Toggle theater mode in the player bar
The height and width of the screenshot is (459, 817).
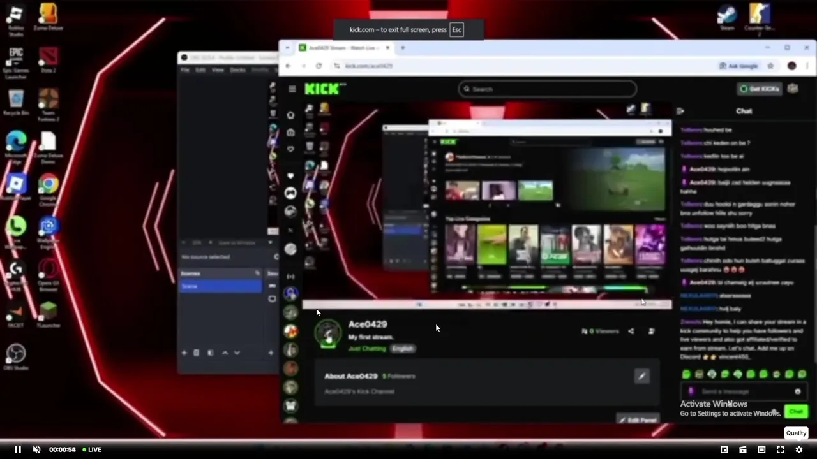click(761, 449)
